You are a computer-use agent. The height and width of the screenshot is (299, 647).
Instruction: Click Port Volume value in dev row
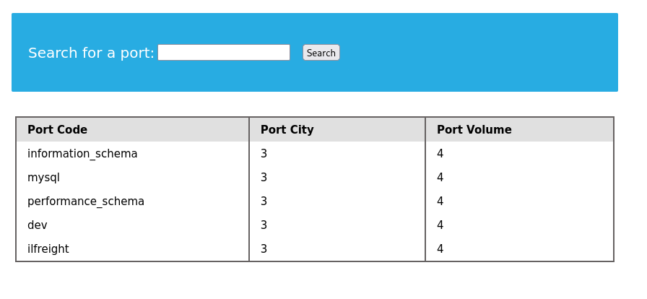pyautogui.click(x=440, y=225)
